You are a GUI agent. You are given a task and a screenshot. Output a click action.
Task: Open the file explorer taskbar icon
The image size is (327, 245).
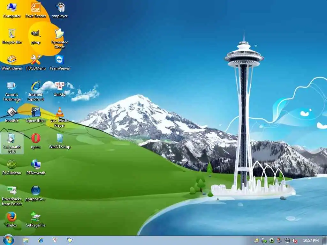(x=26, y=241)
